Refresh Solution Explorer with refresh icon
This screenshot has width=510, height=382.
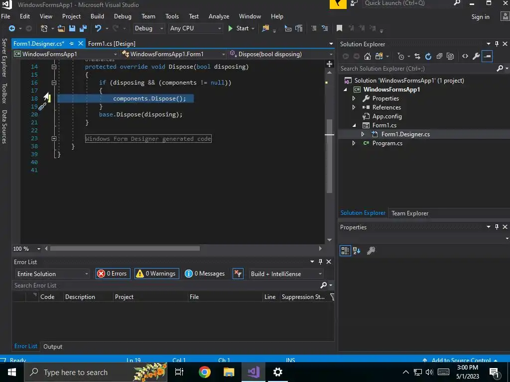pyautogui.click(x=428, y=56)
